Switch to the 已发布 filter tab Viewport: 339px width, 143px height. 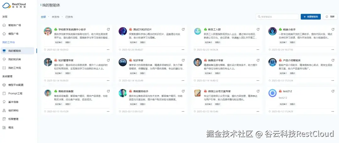pos(69,17)
